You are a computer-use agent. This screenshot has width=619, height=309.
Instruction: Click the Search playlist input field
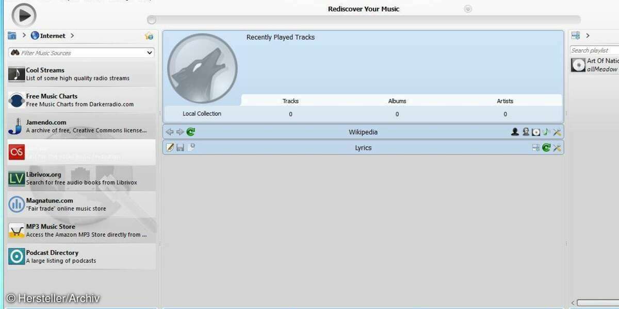(594, 50)
